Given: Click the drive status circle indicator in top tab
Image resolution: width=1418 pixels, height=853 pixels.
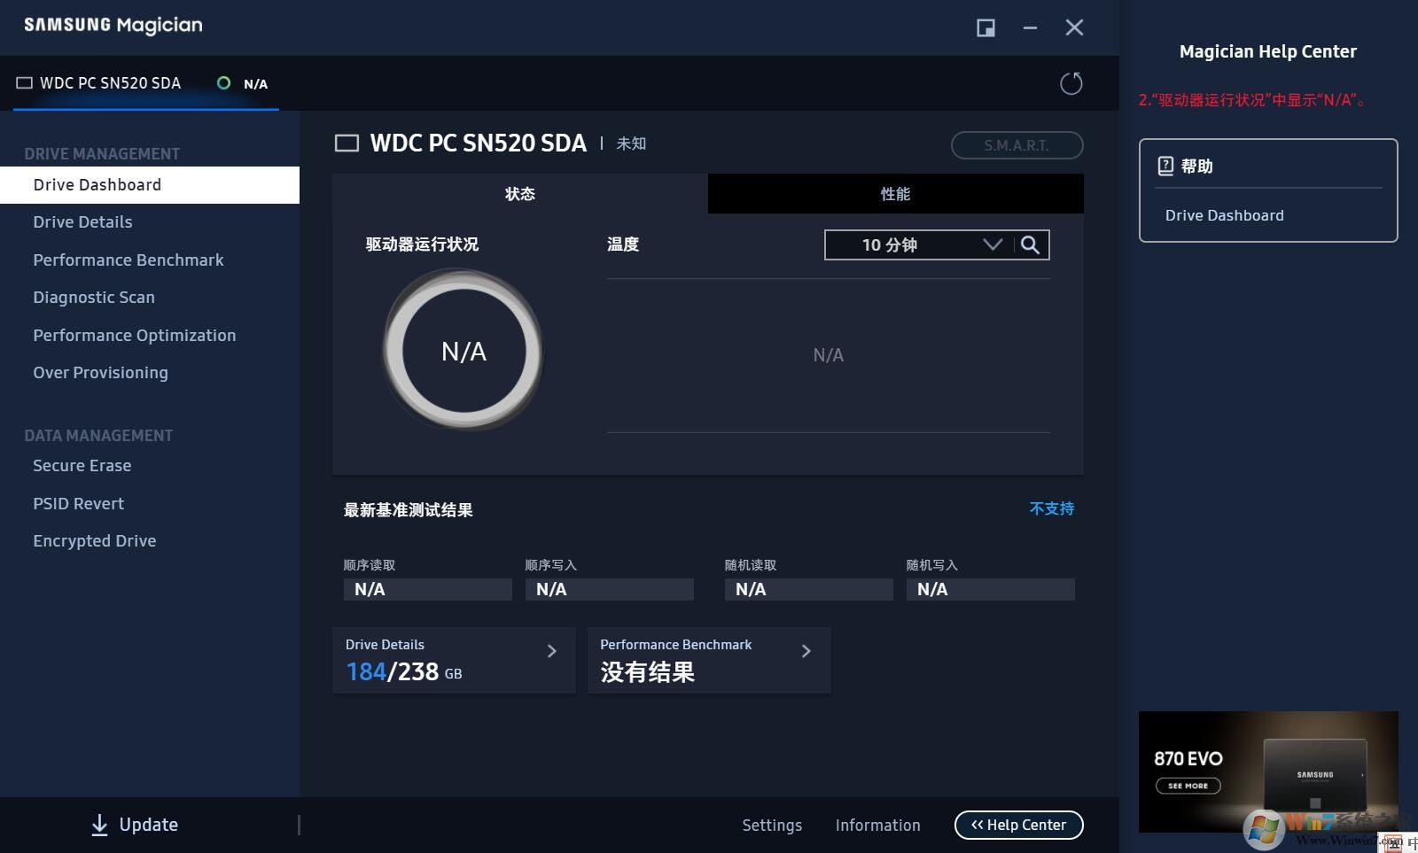Looking at the screenshot, I should click(223, 83).
